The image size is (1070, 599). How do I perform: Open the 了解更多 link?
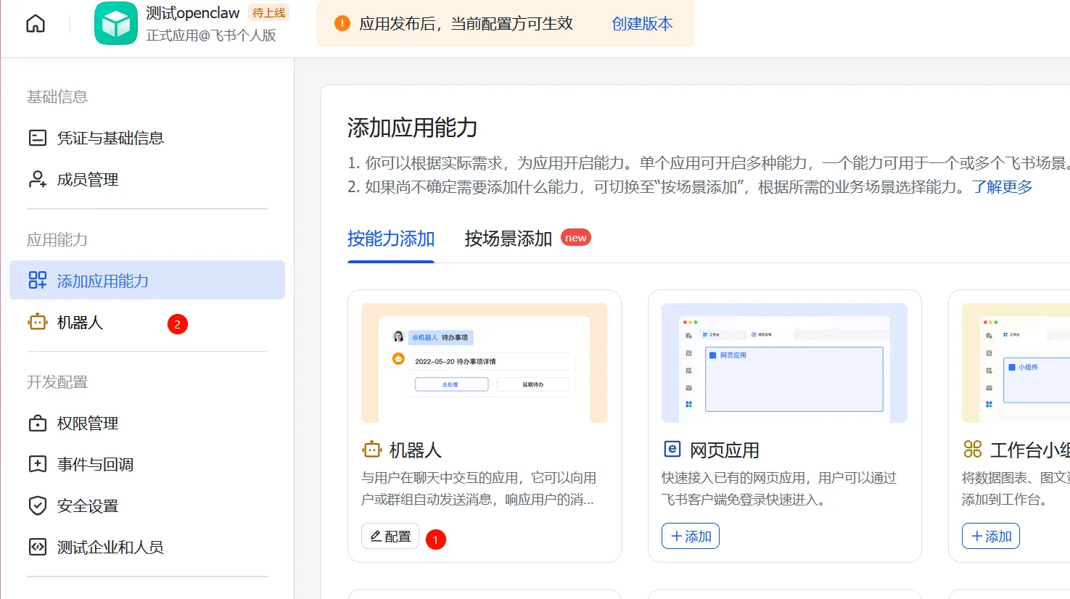[x=1003, y=187]
